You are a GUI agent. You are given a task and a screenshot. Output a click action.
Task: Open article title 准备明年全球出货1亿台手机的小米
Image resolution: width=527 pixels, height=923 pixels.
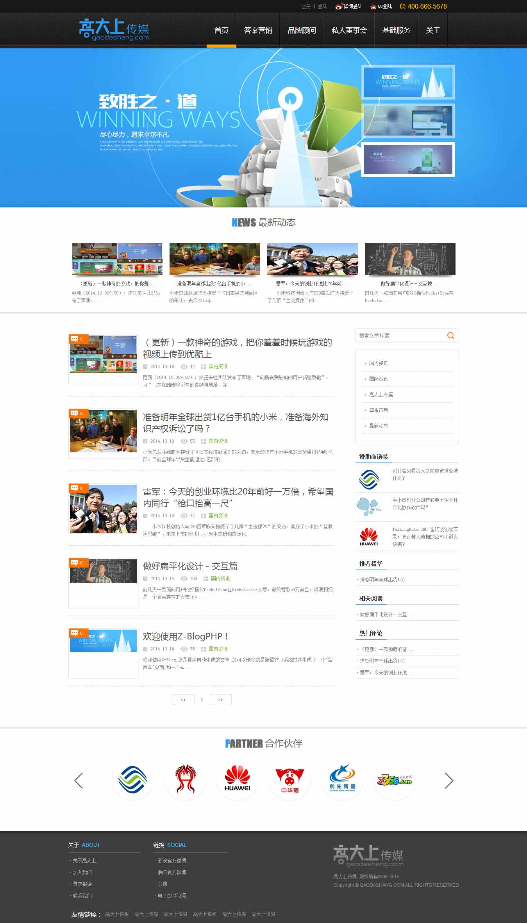(x=236, y=423)
